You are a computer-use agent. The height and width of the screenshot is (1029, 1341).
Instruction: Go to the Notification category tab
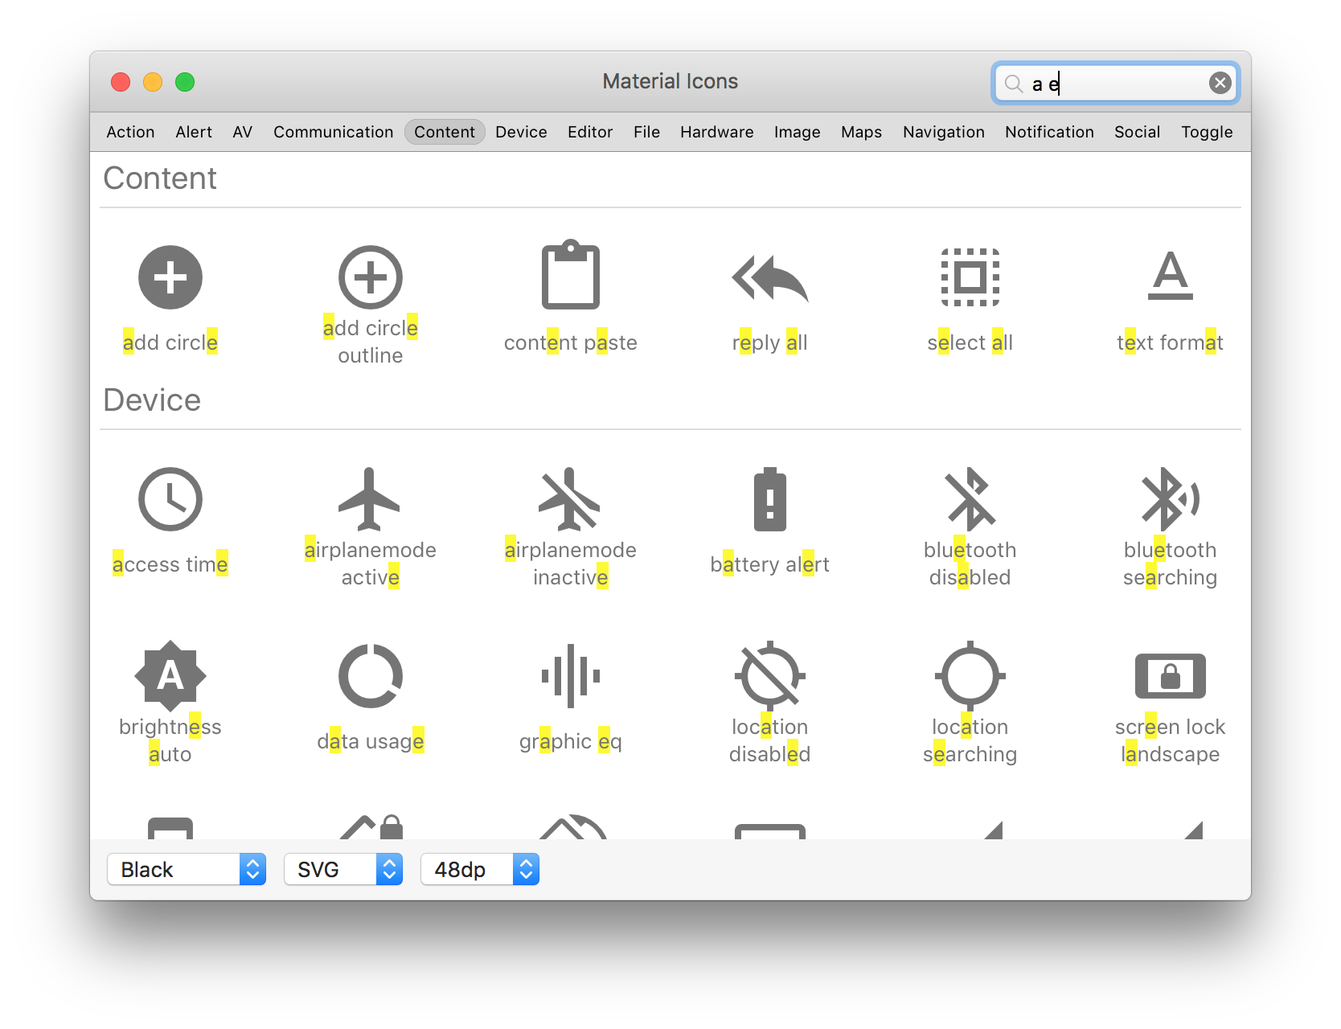pyautogui.click(x=1049, y=132)
